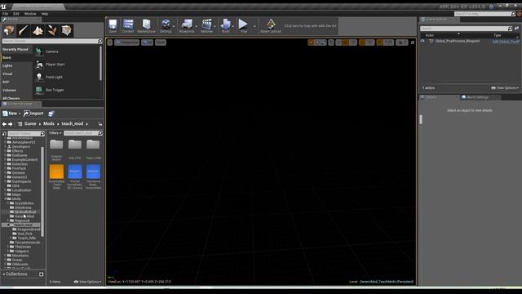Toggle scale snapping in viewport toolbar
The image size is (522, 294).
(379, 42)
